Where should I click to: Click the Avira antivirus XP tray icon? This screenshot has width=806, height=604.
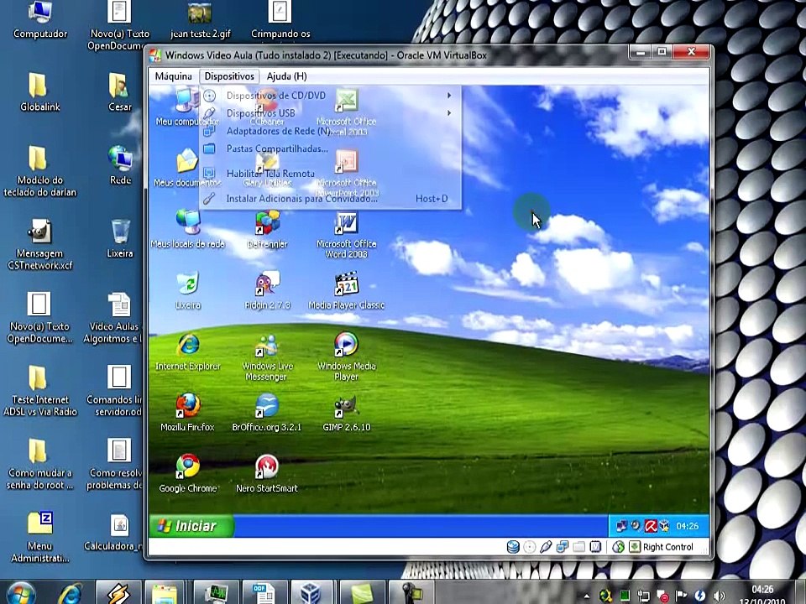pos(651,526)
